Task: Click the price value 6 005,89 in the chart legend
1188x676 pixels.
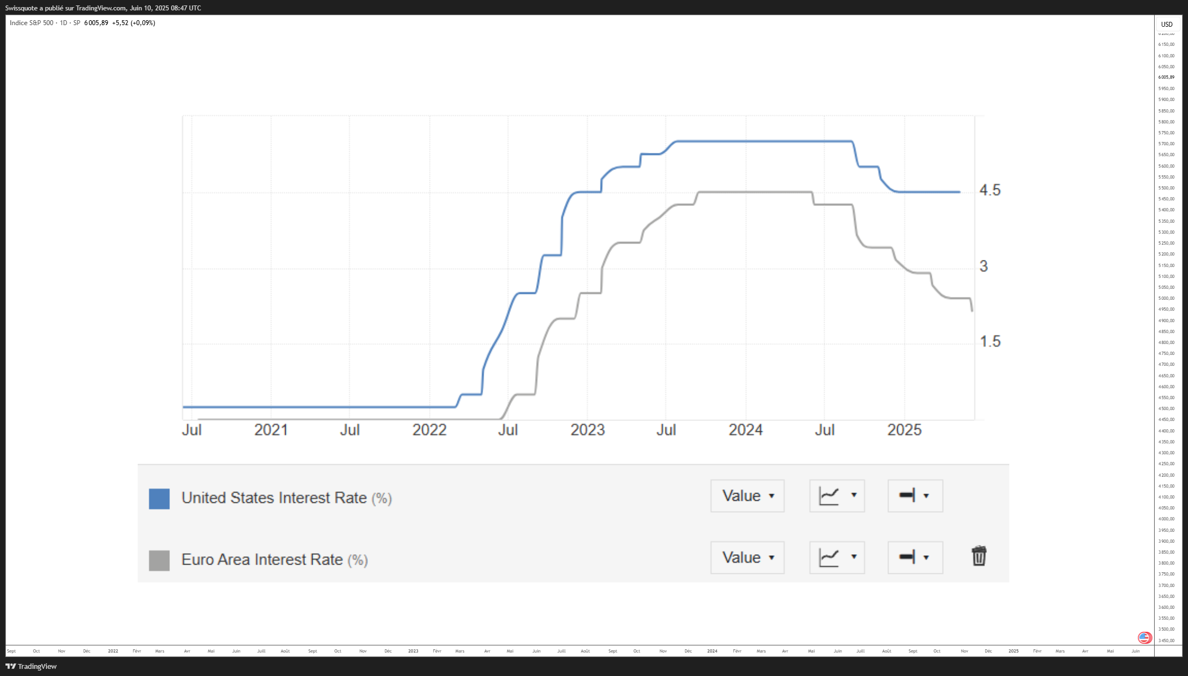Action: pos(96,23)
